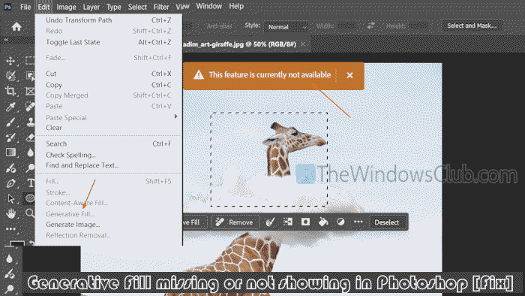Select the Eraser tool
The height and width of the screenshot is (296, 525).
click(x=30, y=137)
